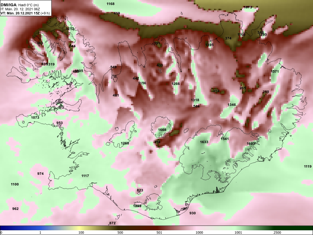This screenshot has width=313, height=235.
Task: Click the 255 value label
Action: point(266,92)
